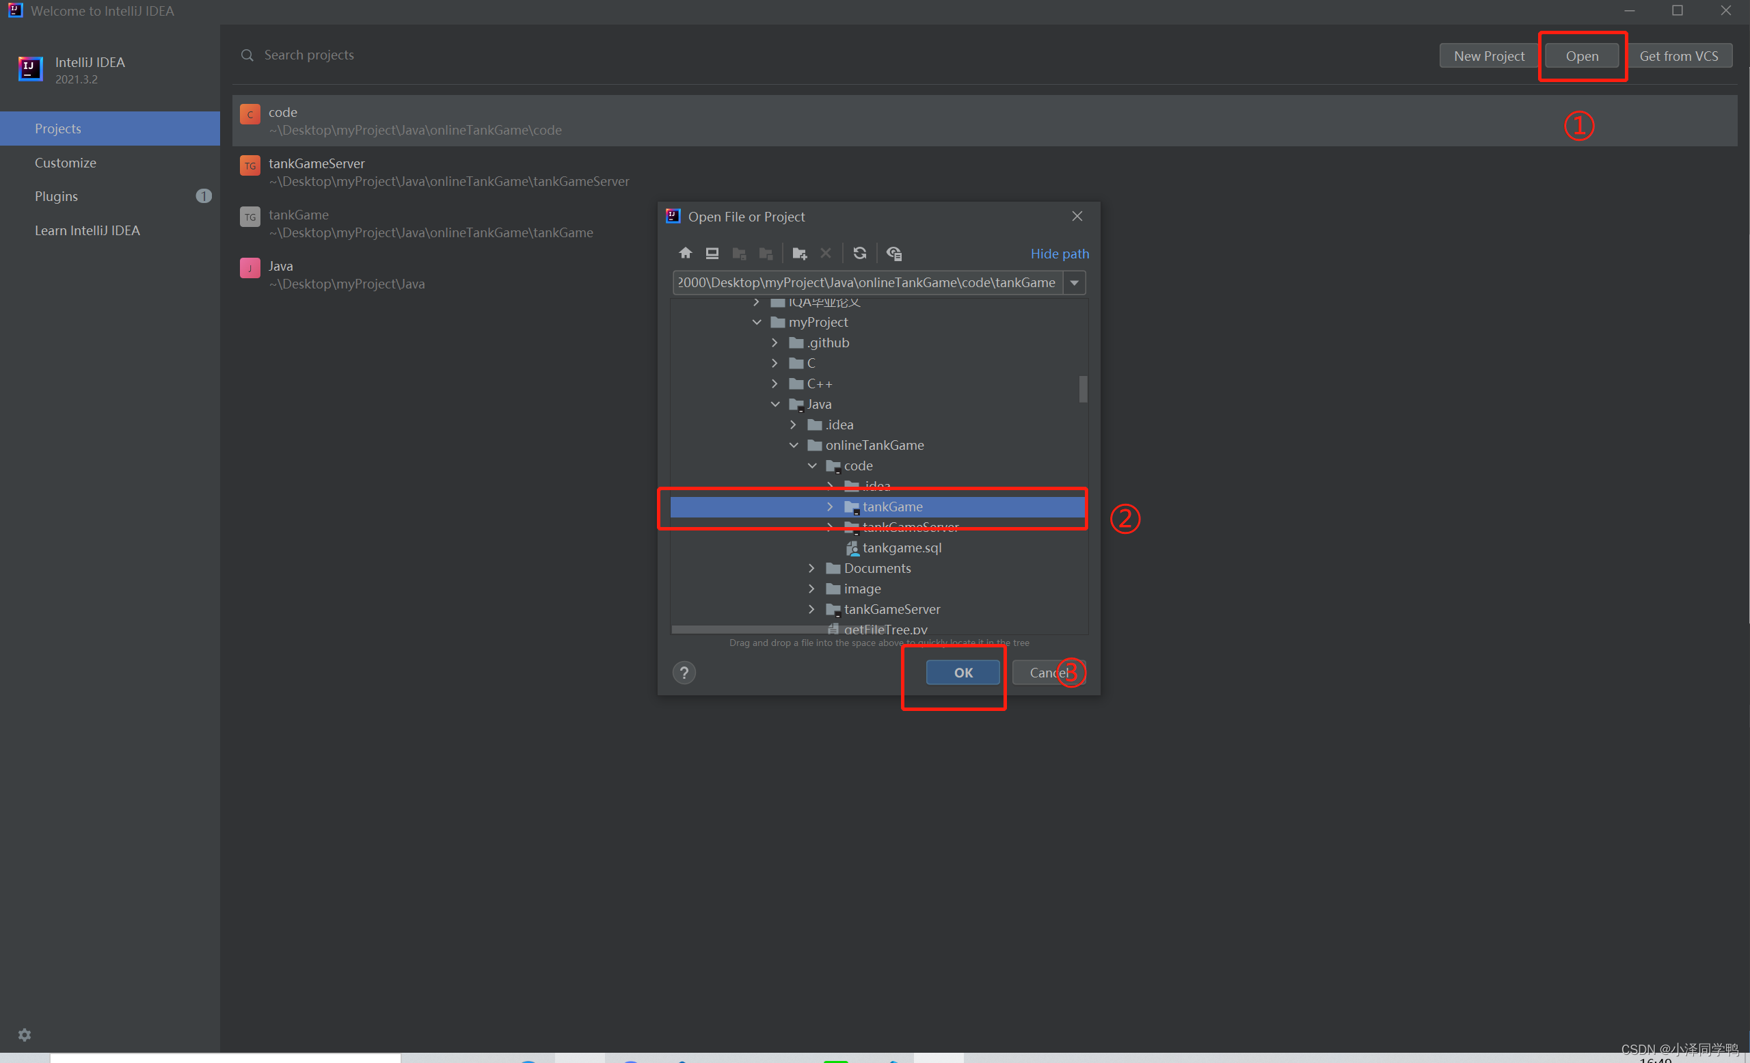Switch to Customize tab
The height and width of the screenshot is (1063, 1750).
(66, 163)
